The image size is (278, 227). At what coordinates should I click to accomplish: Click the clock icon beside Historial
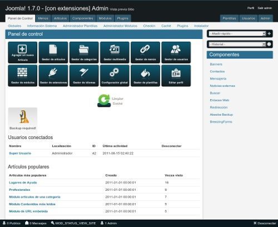(269, 44)
